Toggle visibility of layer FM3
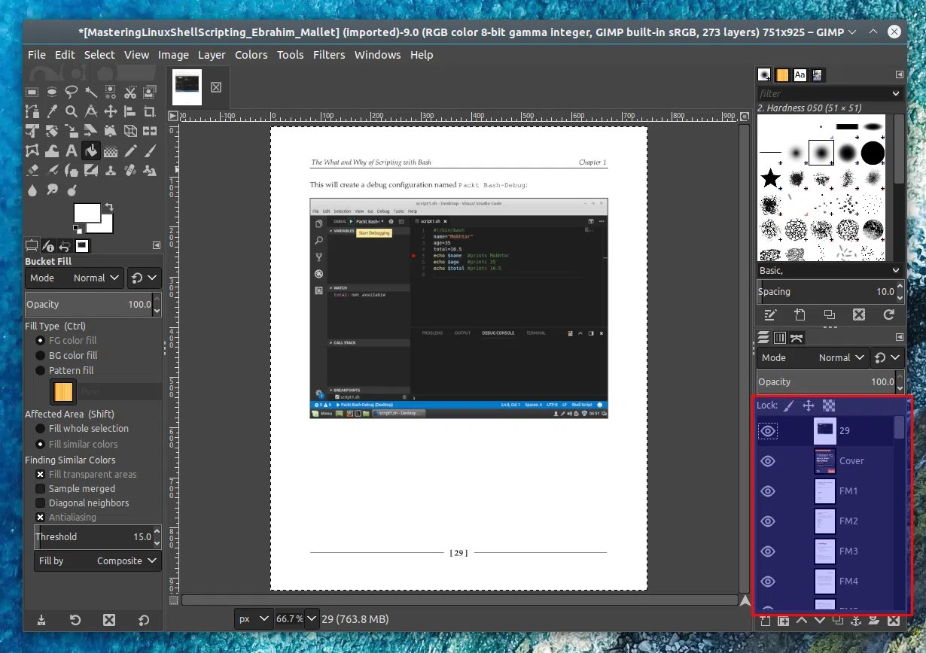926x653 pixels. pyautogui.click(x=767, y=551)
